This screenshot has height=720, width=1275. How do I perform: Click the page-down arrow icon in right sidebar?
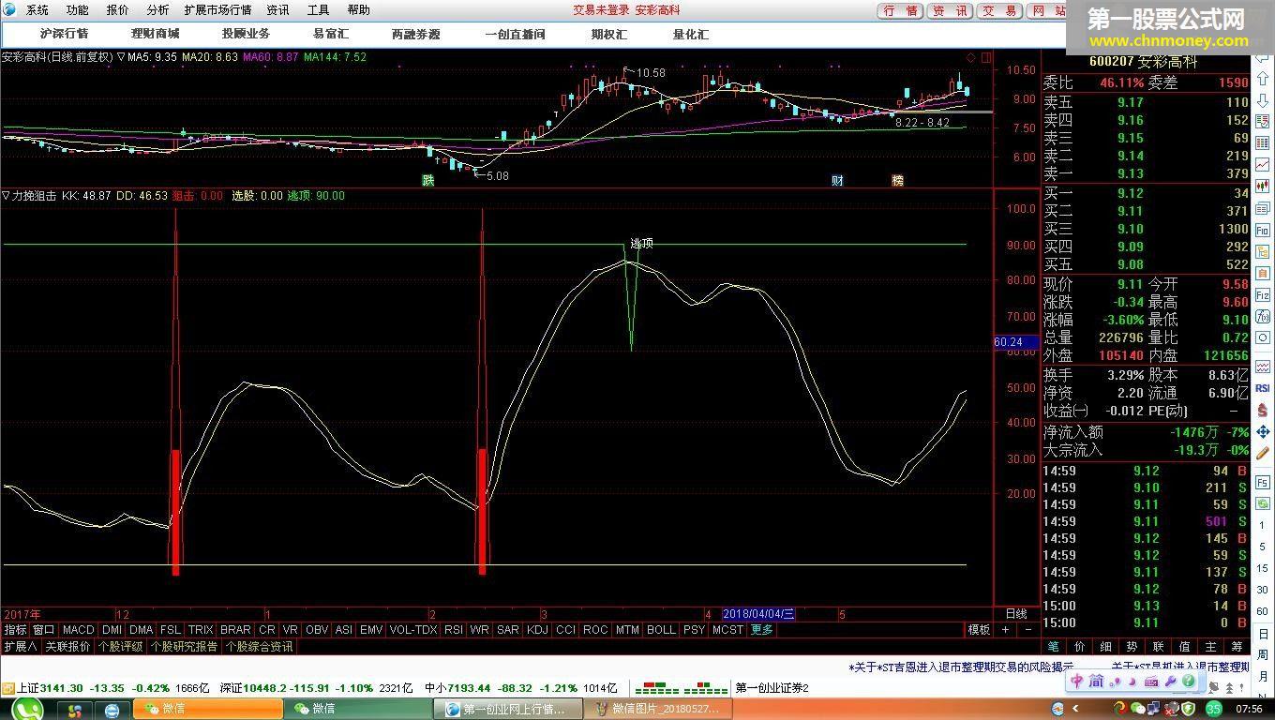[x=1262, y=100]
